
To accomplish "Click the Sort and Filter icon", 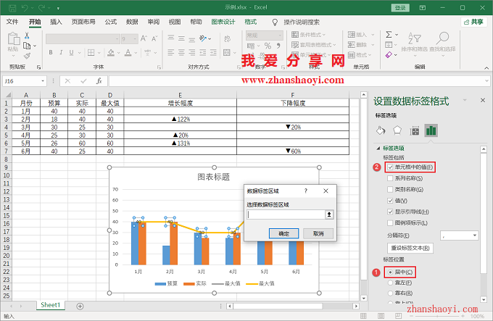I will click(x=415, y=38).
